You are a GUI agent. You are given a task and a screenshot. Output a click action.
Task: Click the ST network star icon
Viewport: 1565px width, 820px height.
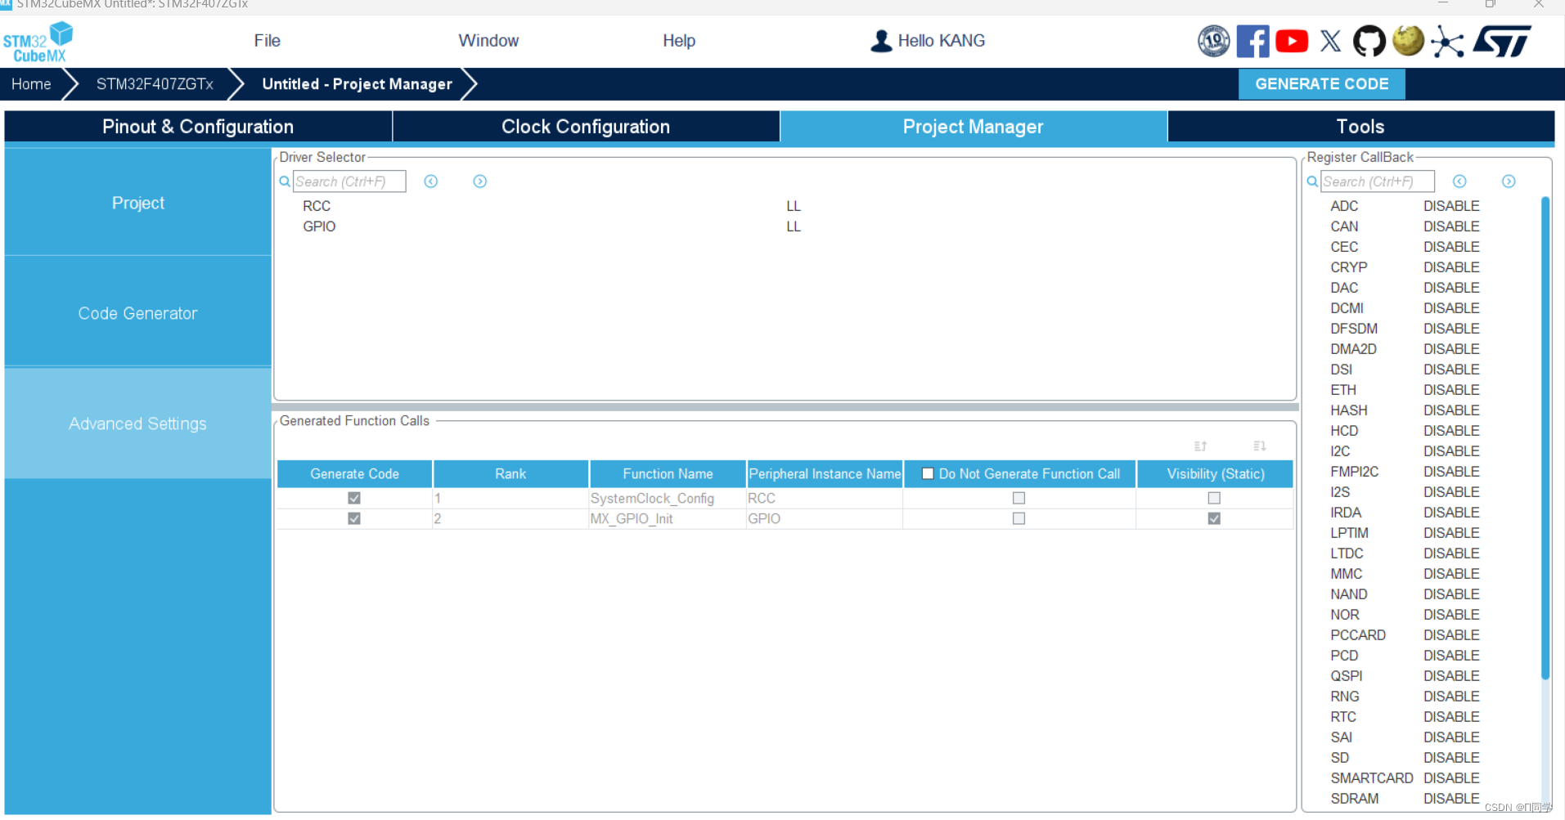pyautogui.click(x=1447, y=43)
